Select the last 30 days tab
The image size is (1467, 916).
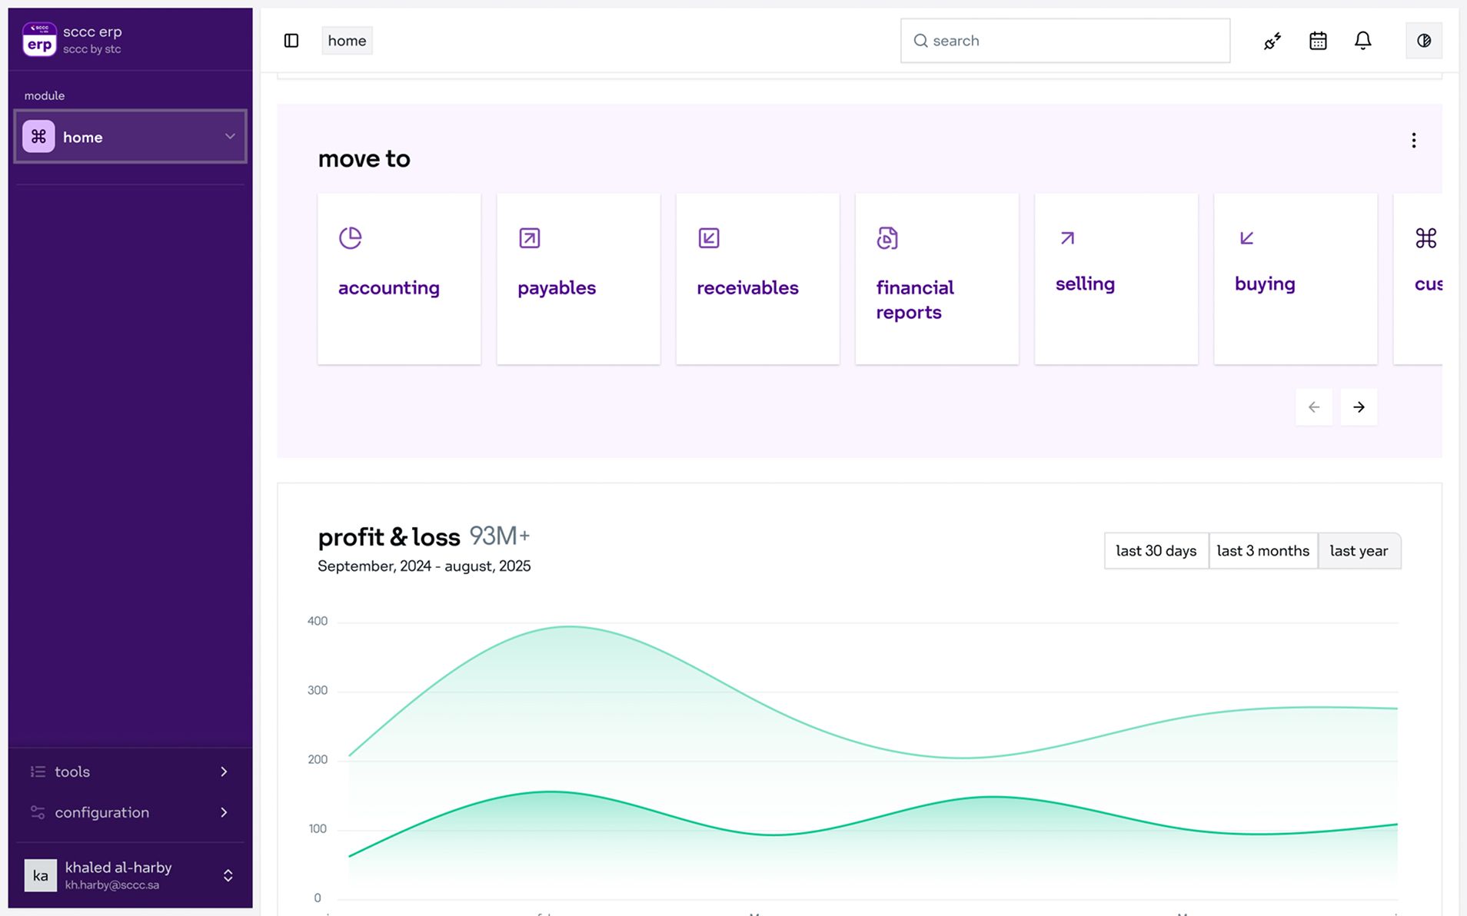1156,551
